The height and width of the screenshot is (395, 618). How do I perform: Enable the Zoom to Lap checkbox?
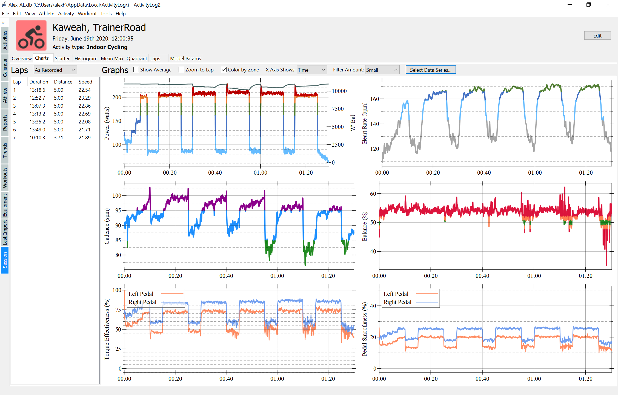tap(181, 70)
